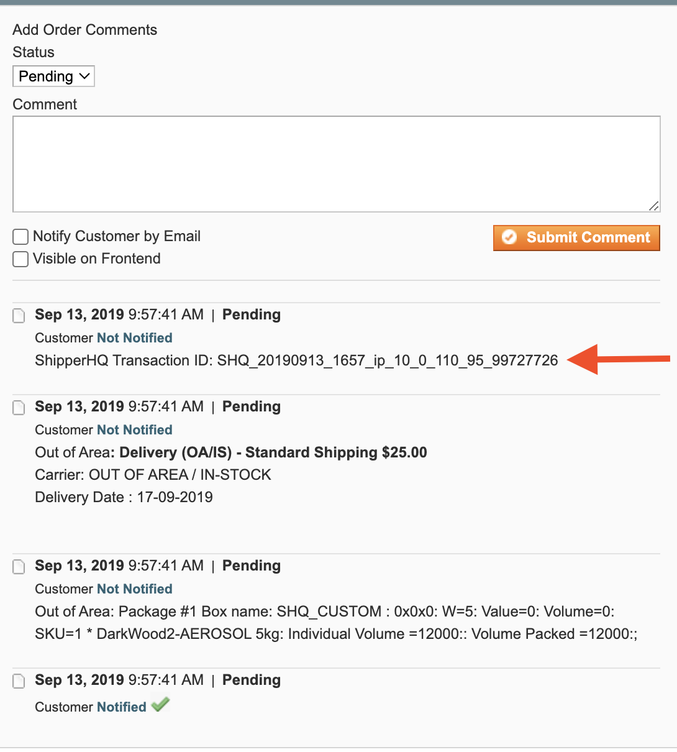The width and height of the screenshot is (677, 752).
Task: Click the circular checkmark icon on Submit Comment
Action: click(x=509, y=237)
